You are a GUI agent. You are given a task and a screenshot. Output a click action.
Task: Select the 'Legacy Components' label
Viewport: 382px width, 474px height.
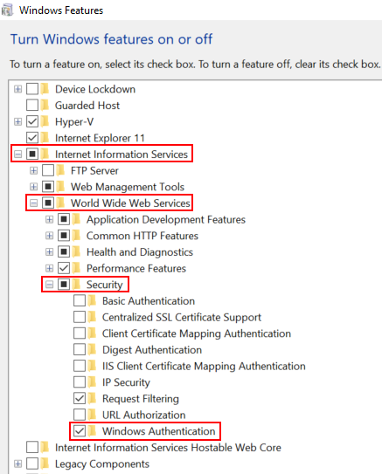(102, 464)
